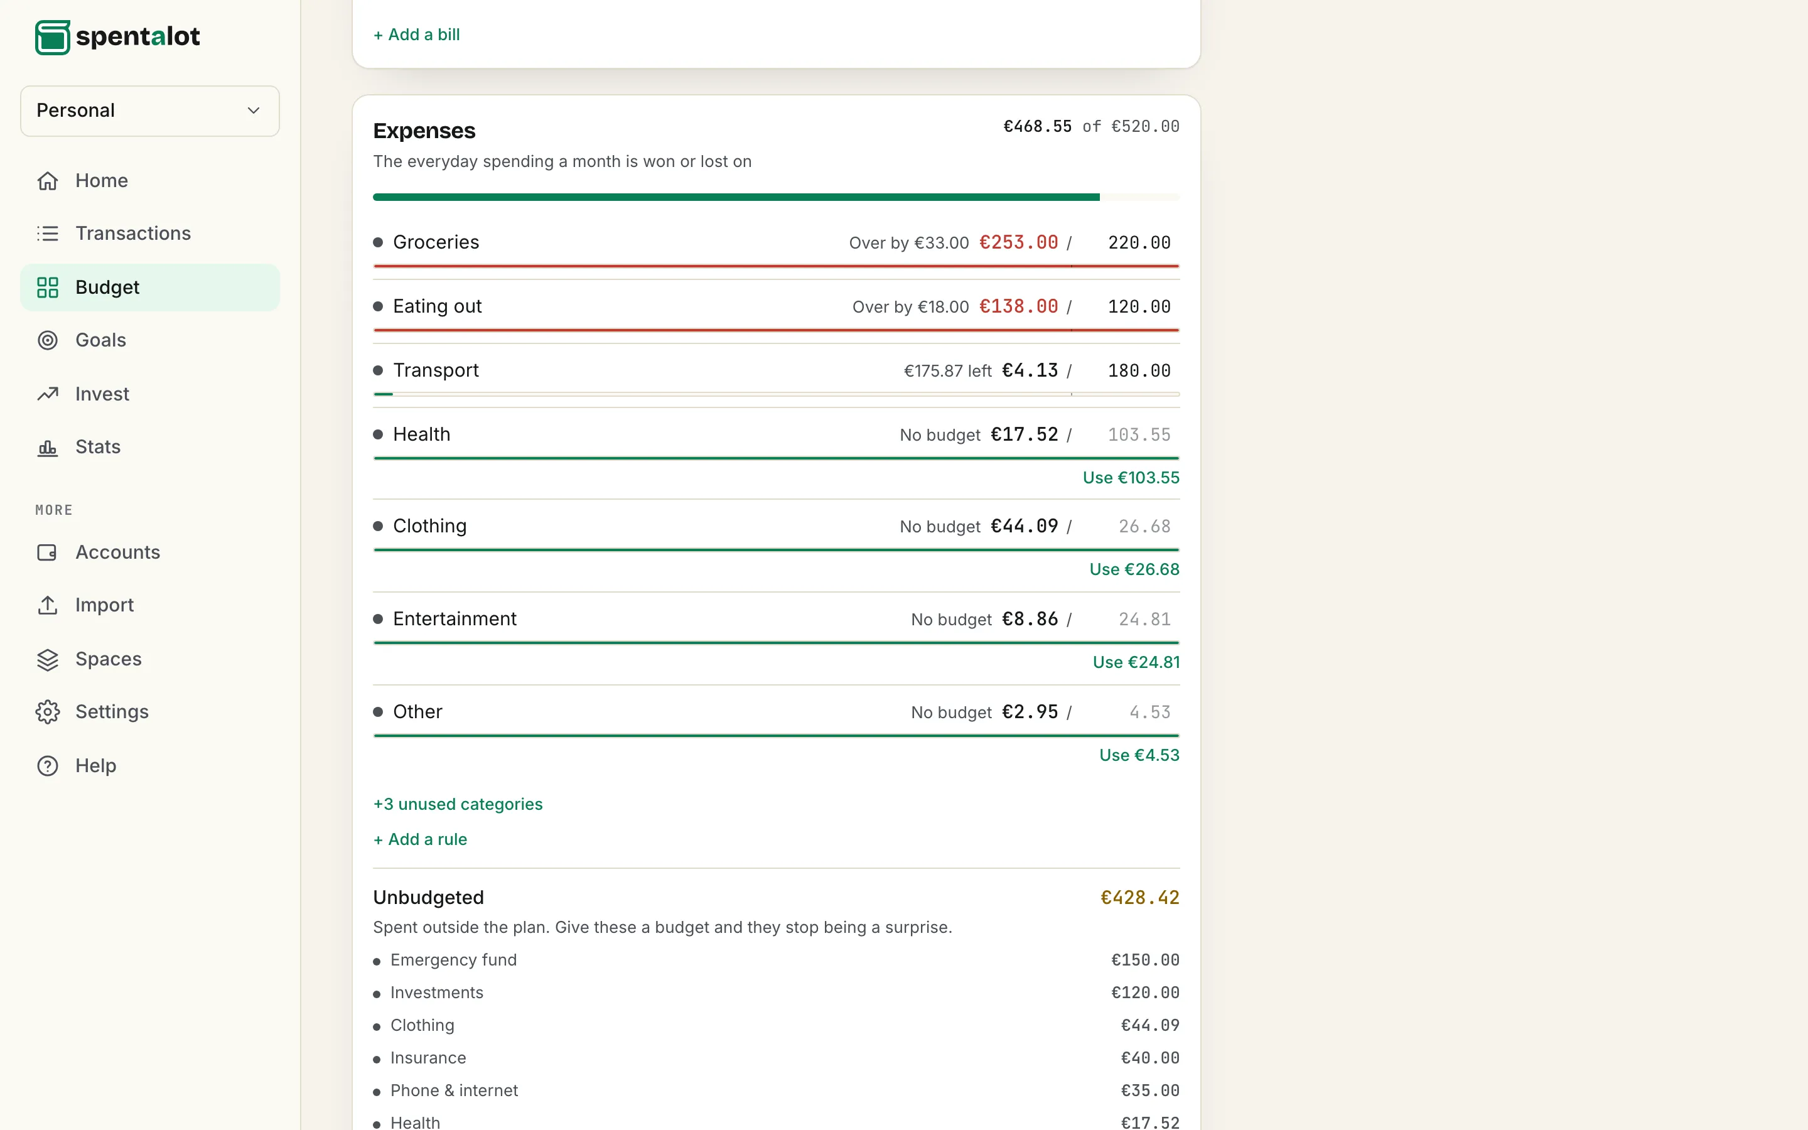Click the Groceries red progress bar
The height and width of the screenshot is (1130, 1808).
776,266
